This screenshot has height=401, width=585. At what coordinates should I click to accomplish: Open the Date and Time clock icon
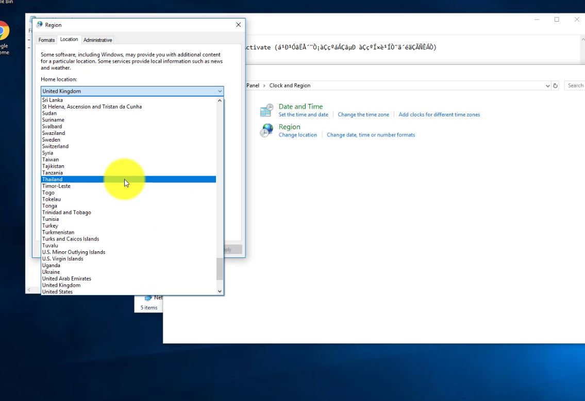[266, 110]
